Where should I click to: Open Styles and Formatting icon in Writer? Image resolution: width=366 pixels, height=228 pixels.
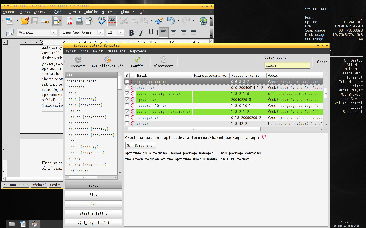[x=10, y=32]
